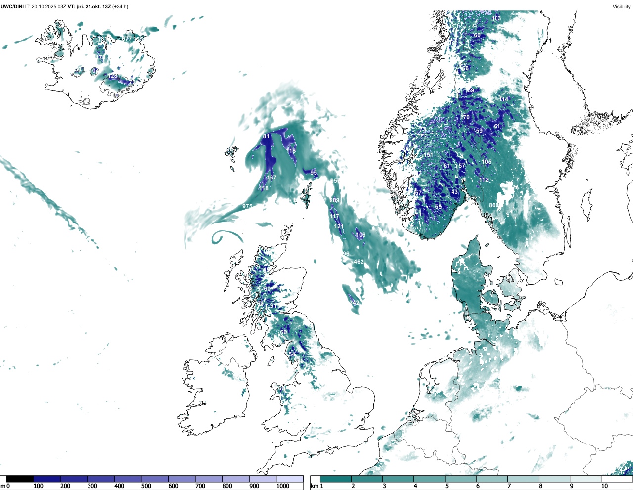Click the 105 visibility value label

tap(487, 162)
